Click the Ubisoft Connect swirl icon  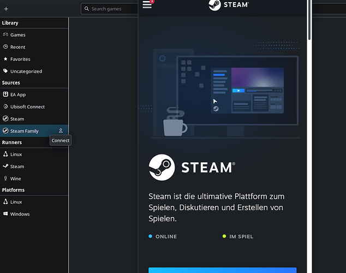tap(5, 106)
